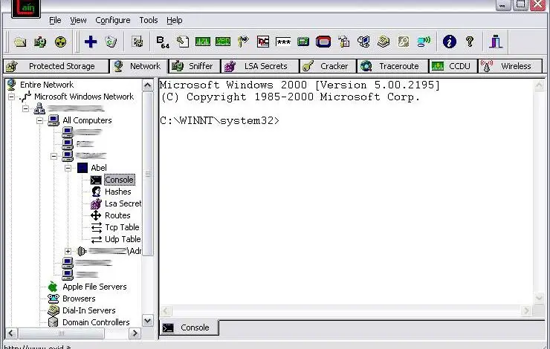Viewport: 550px width, 349px height.
Task: Switch to the Sniffer tab
Action: [195, 66]
